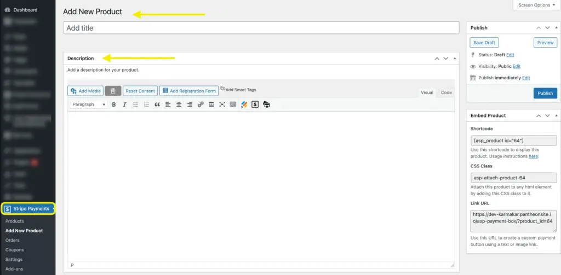This screenshot has width=561, height=275.
Task: Align text left
Action: (168, 104)
